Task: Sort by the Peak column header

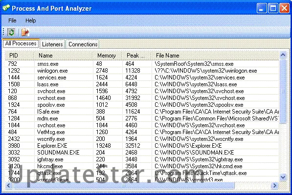Action: [136, 56]
